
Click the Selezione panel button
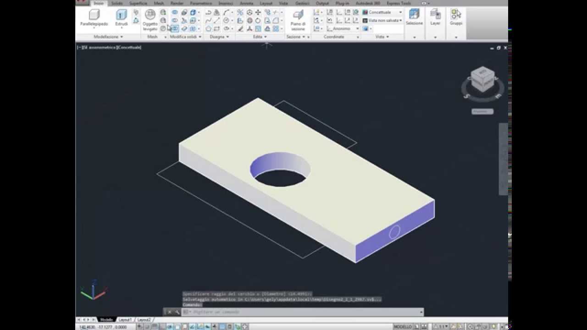pos(414,17)
